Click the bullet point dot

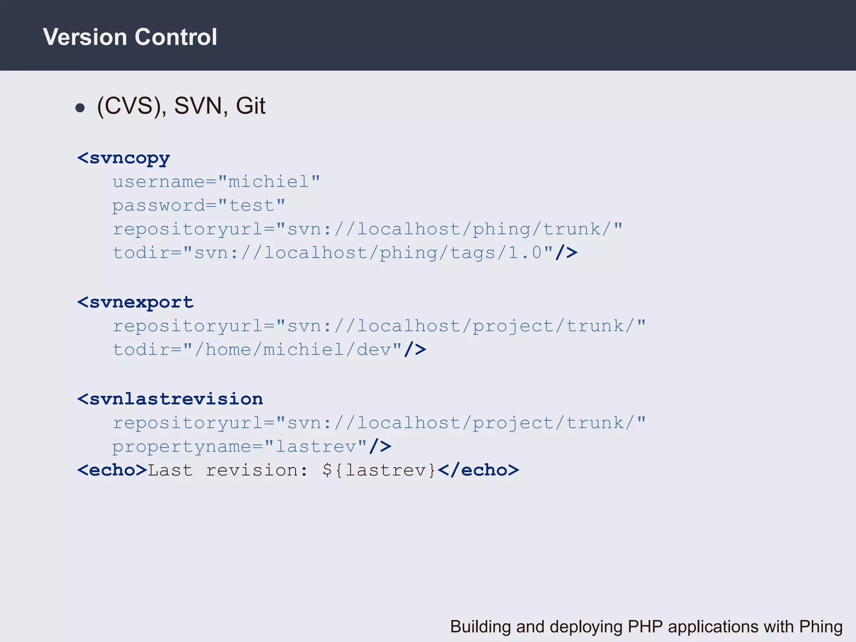[x=80, y=108]
